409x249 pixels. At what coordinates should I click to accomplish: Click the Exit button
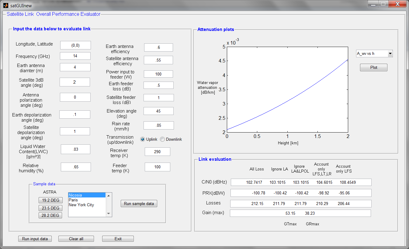point(118,239)
